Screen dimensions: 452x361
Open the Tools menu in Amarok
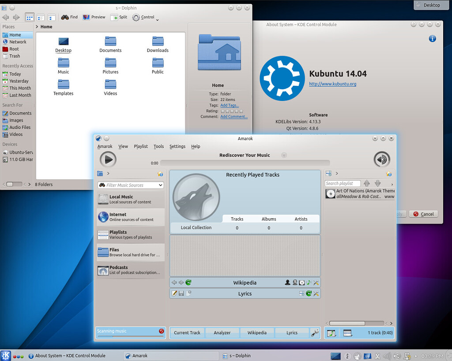[x=158, y=146]
